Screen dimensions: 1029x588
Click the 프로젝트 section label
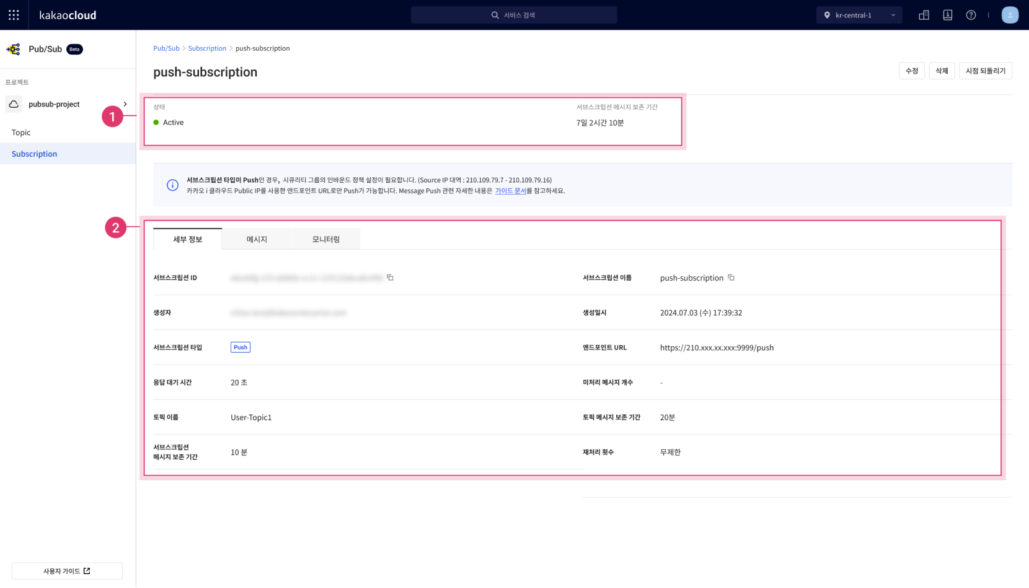17,82
